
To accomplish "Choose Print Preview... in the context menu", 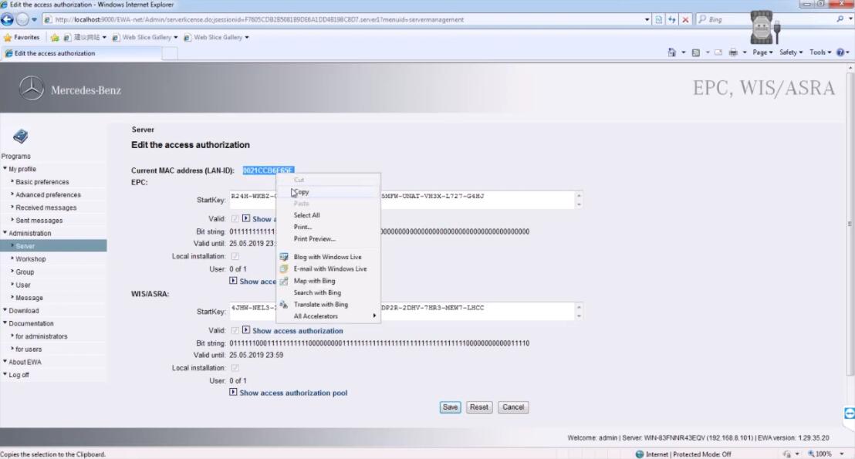I will 328,239.
